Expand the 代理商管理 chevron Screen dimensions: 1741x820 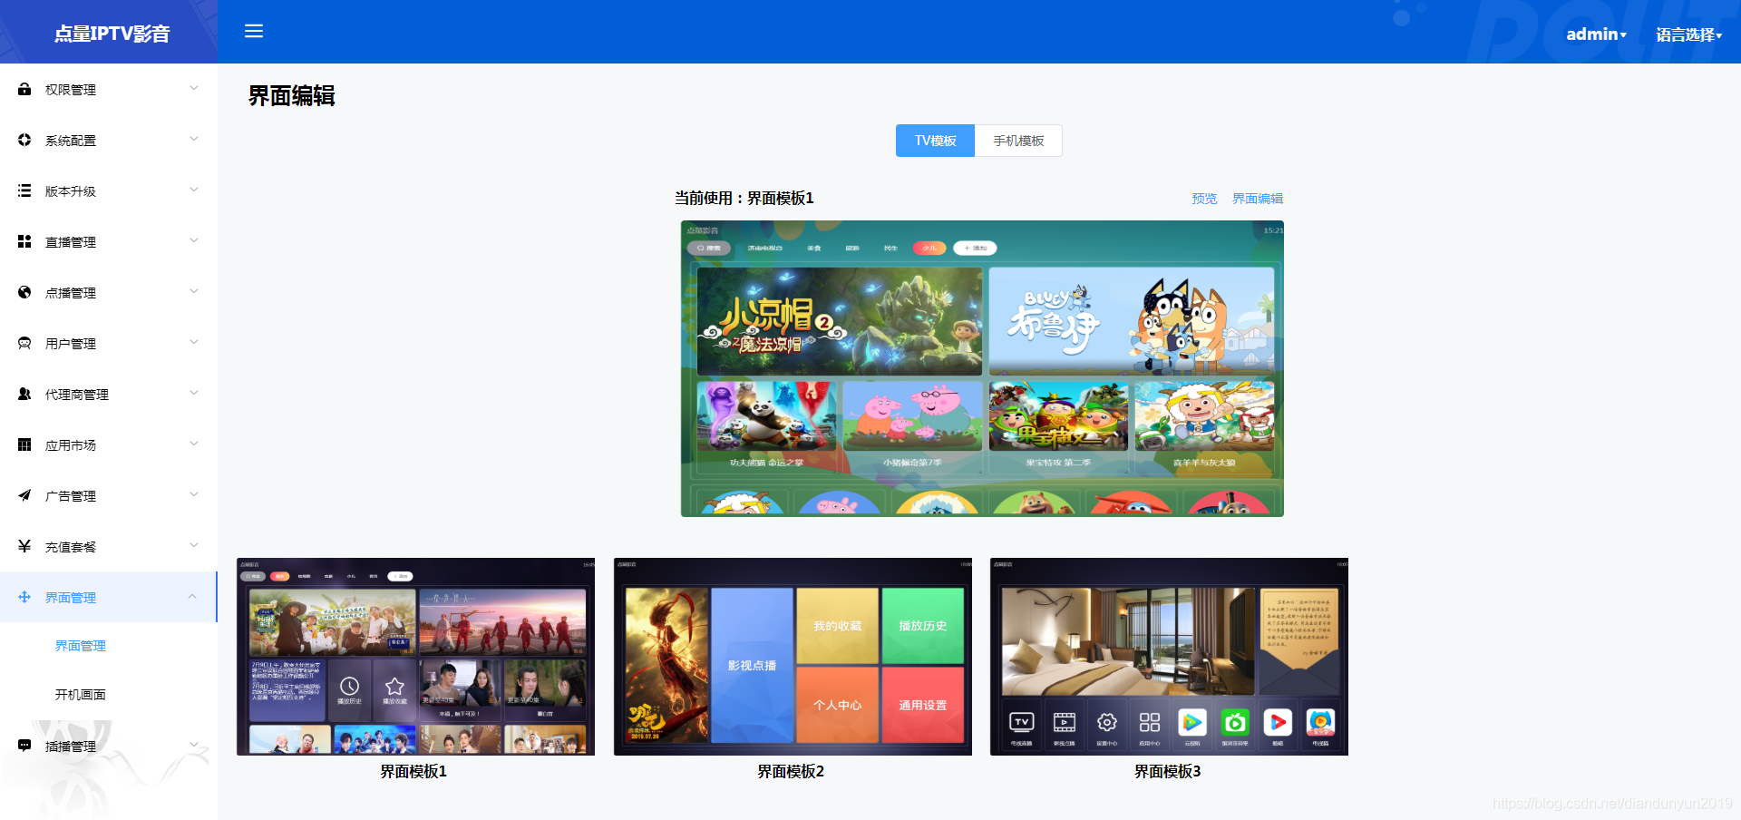(x=193, y=393)
